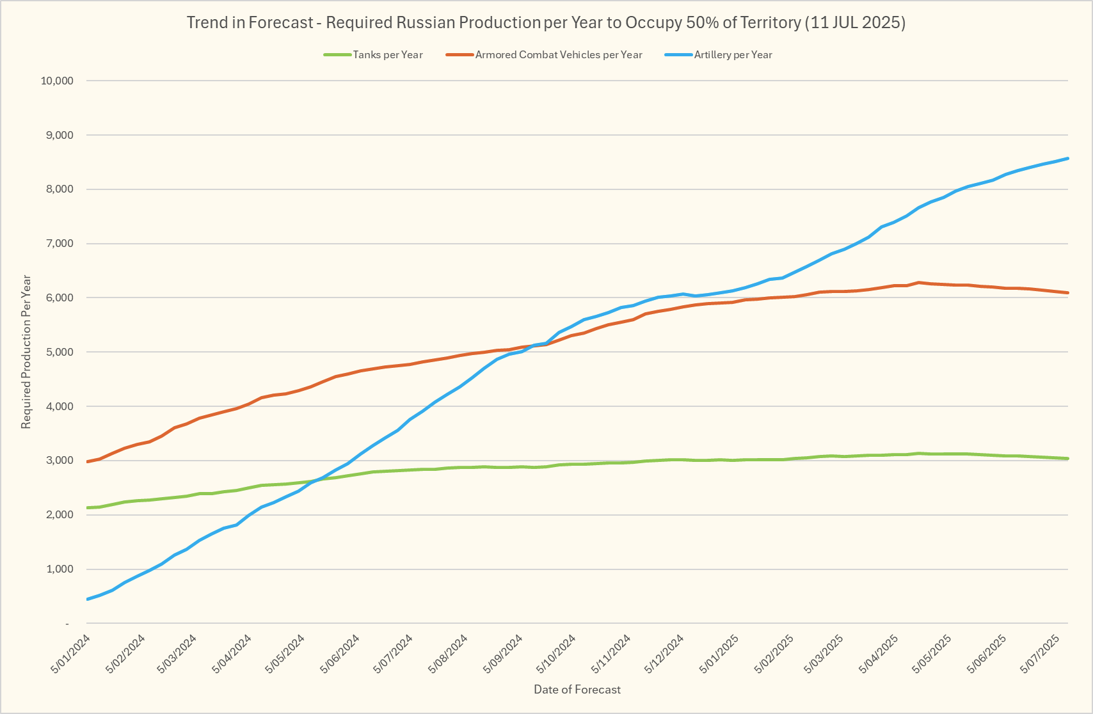Click the green Tanks line's first data point
Viewport: 1093px width, 714px height.
coord(87,508)
